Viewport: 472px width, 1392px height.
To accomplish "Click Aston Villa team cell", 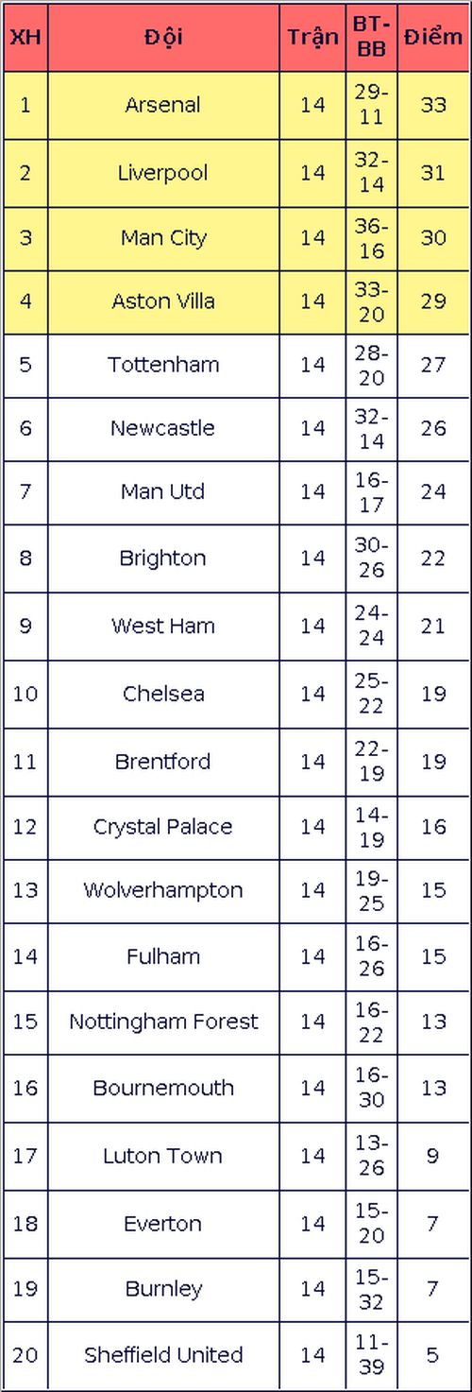I will (162, 301).
